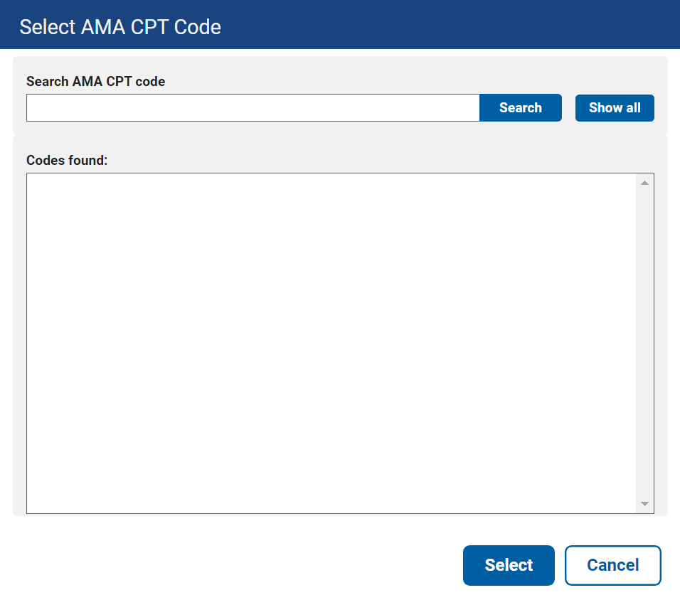
Task: Choose the highlighted code via Select
Action: pos(509,565)
